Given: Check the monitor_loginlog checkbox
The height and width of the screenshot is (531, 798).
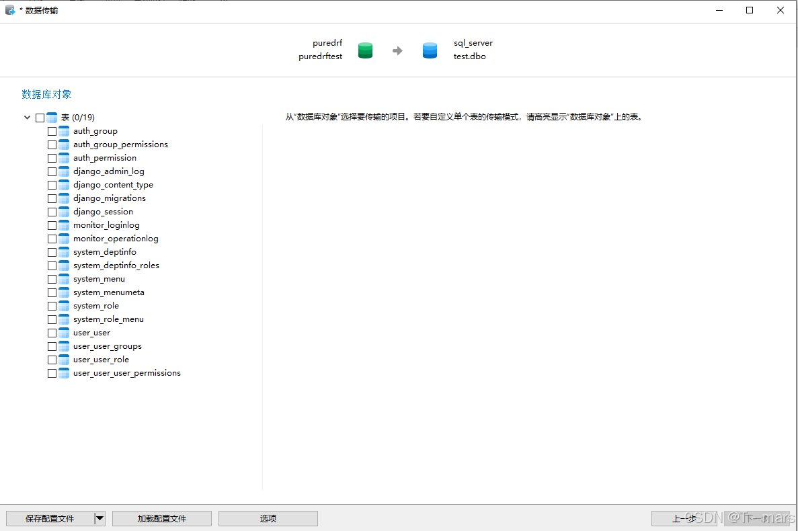Looking at the screenshot, I should pos(52,225).
